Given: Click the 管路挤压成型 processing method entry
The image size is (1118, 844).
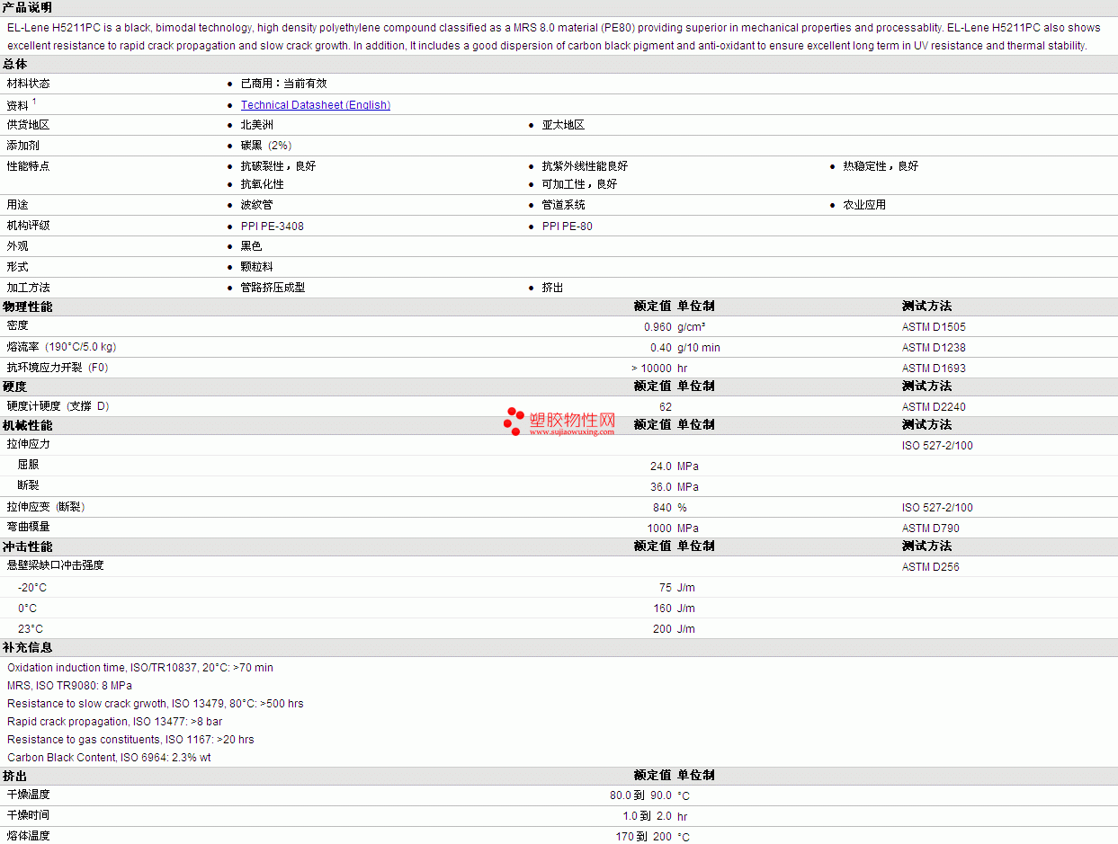Looking at the screenshot, I should pos(273,288).
